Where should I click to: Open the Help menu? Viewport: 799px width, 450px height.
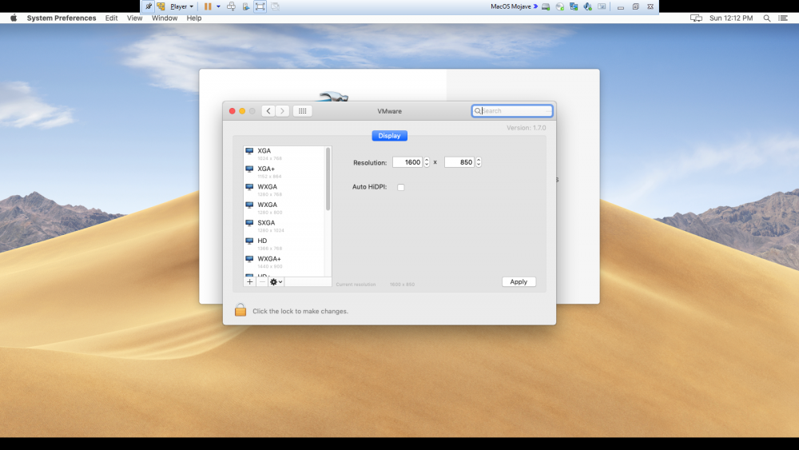(x=193, y=18)
